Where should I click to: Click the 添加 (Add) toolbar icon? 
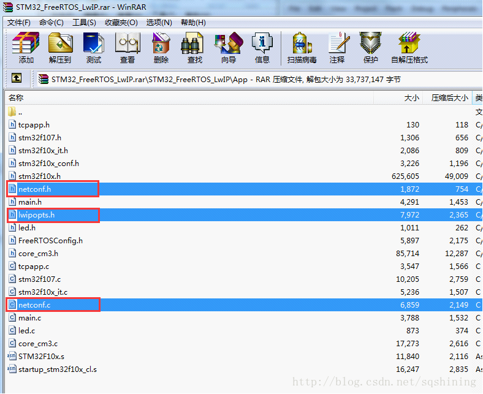pyautogui.click(x=26, y=48)
